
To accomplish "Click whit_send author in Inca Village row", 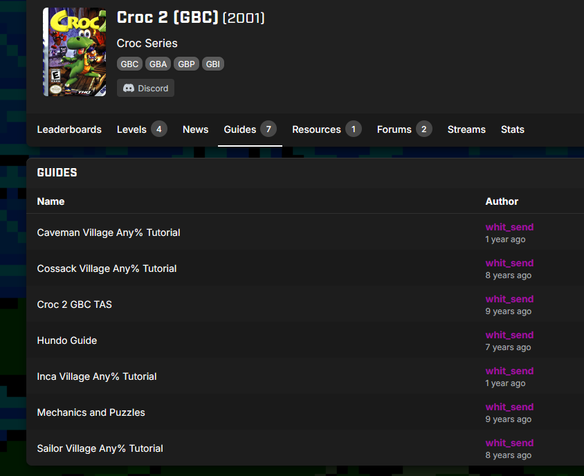I will (x=509, y=372).
